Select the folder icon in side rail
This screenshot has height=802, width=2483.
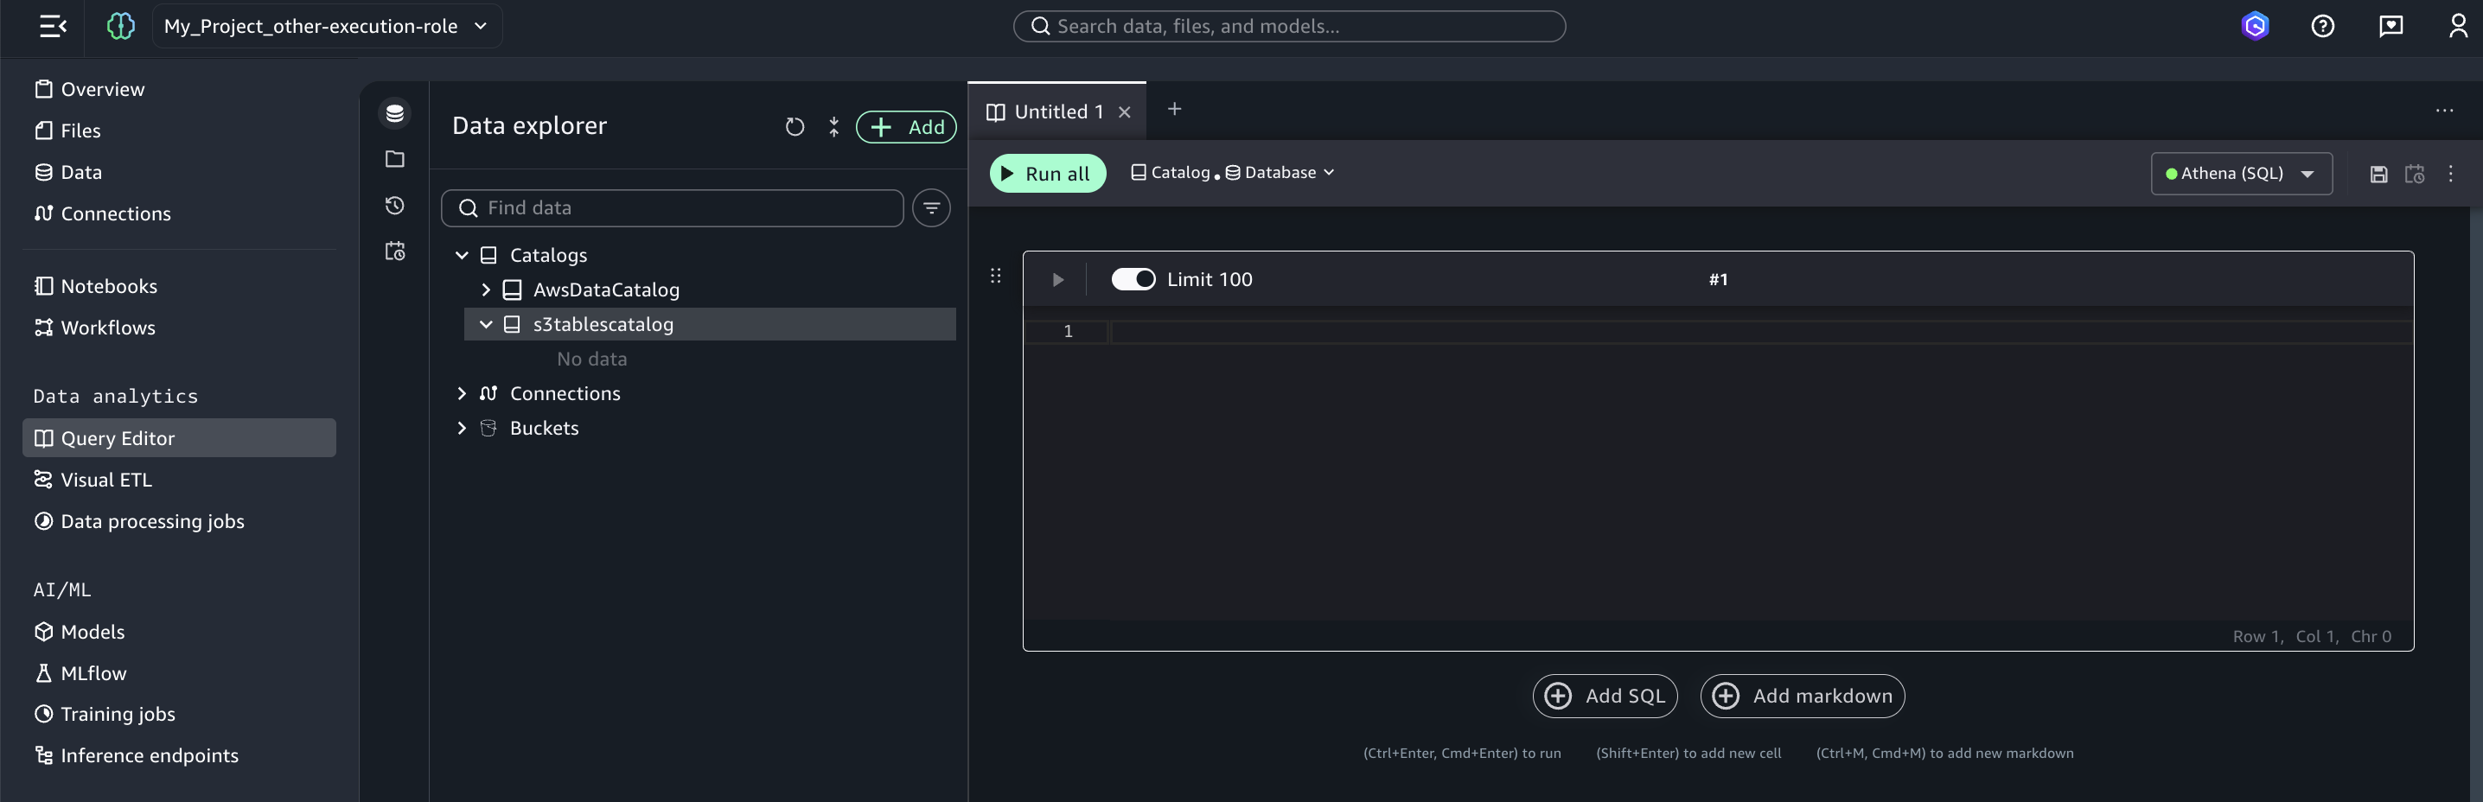pyautogui.click(x=394, y=159)
